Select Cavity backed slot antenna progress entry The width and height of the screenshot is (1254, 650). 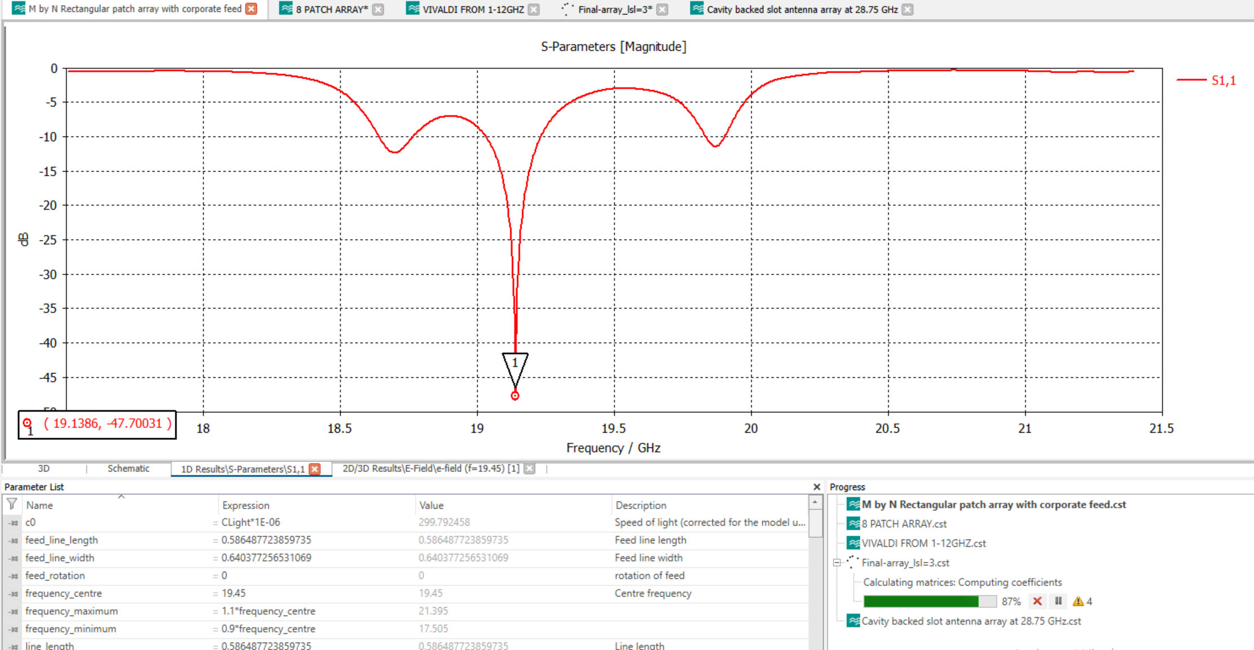click(x=971, y=621)
